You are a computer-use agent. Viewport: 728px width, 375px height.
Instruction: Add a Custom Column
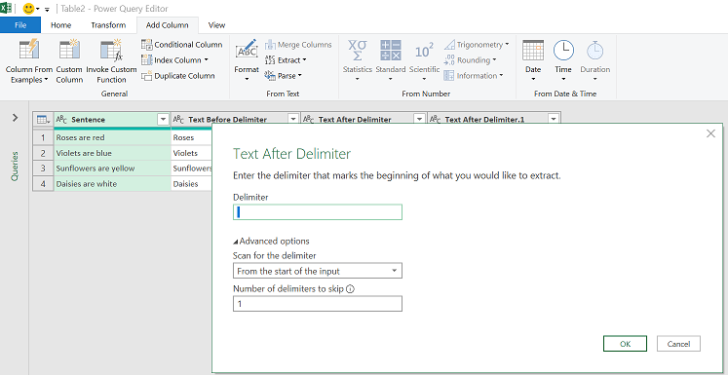click(69, 61)
